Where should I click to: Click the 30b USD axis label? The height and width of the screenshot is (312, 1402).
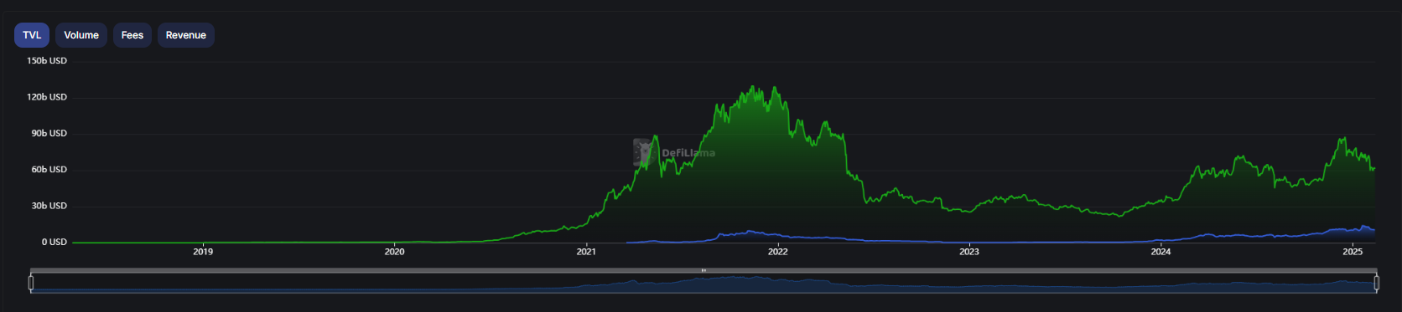click(49, 206)
